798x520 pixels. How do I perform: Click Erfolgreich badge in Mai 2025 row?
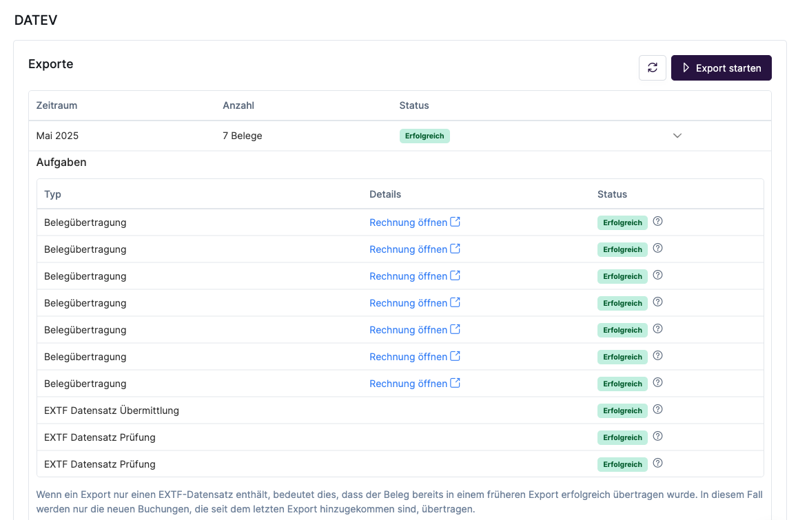pyautogui.click(x=424, y=136)
